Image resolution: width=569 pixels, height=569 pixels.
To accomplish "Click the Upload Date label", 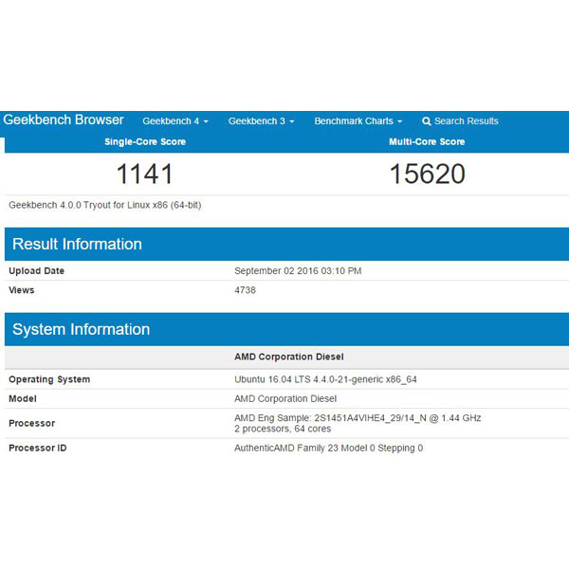I will [x=36, y=270].
